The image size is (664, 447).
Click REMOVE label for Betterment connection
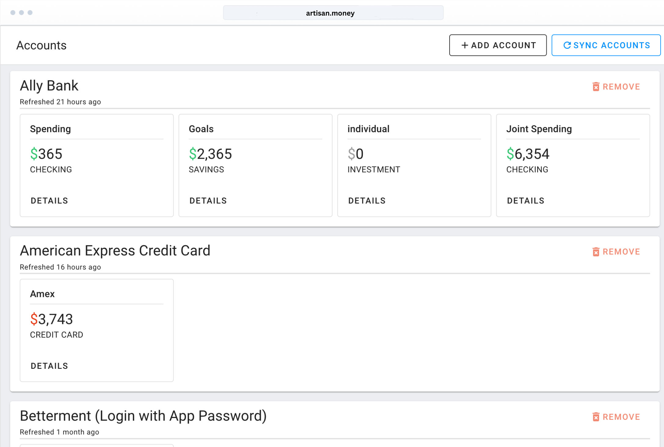pos(621,417)
